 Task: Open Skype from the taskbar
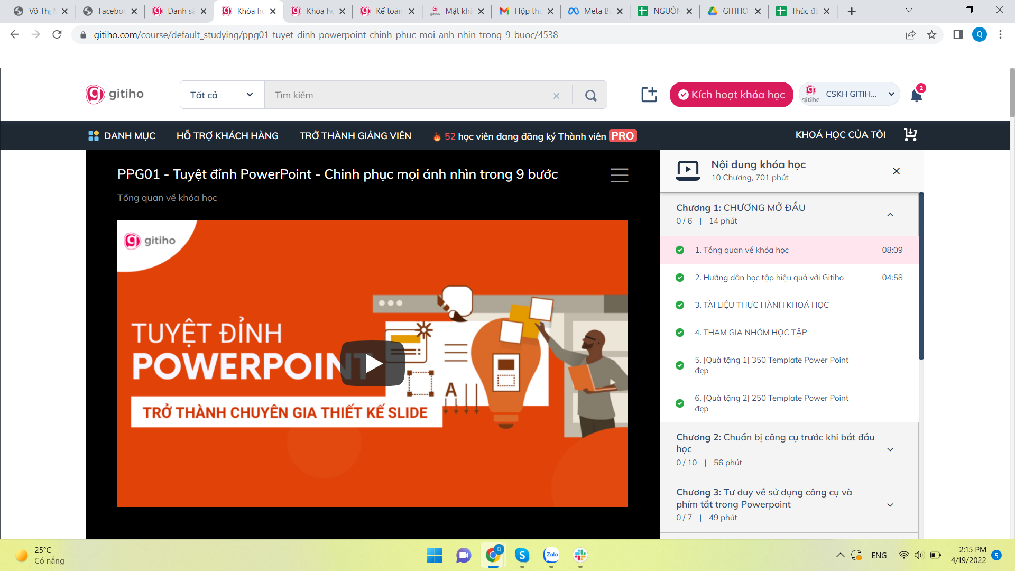click(522, 555)
